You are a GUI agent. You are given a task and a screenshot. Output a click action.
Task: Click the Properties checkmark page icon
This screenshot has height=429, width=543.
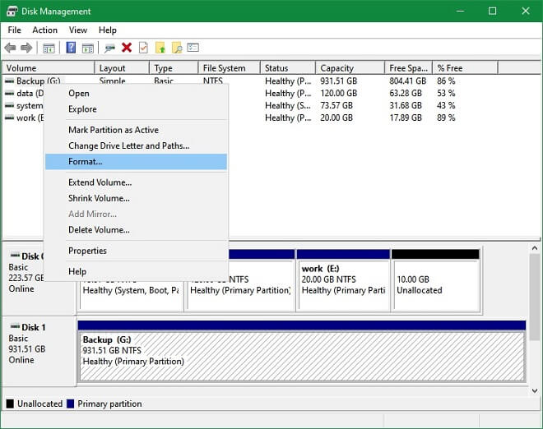(x=143, y=48)
